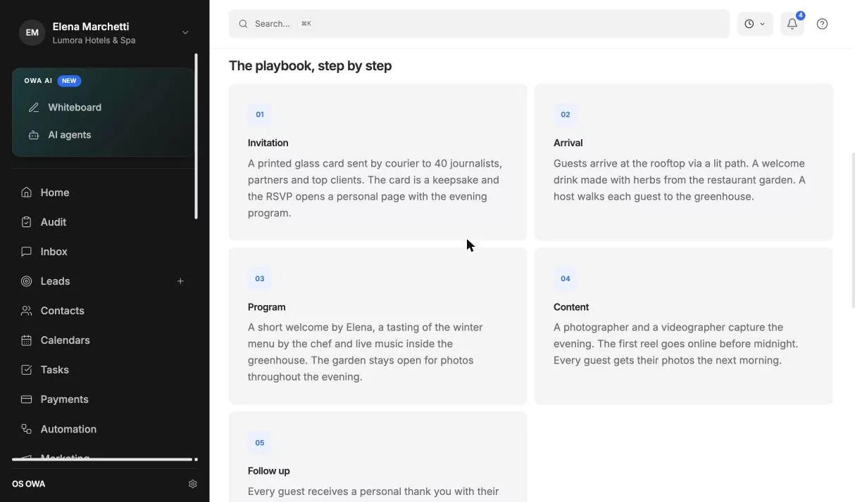Open Inbox section
Image resolution: width=855 pixels, height=502 pixels.
pyautogui.click(x=54, y=252)
